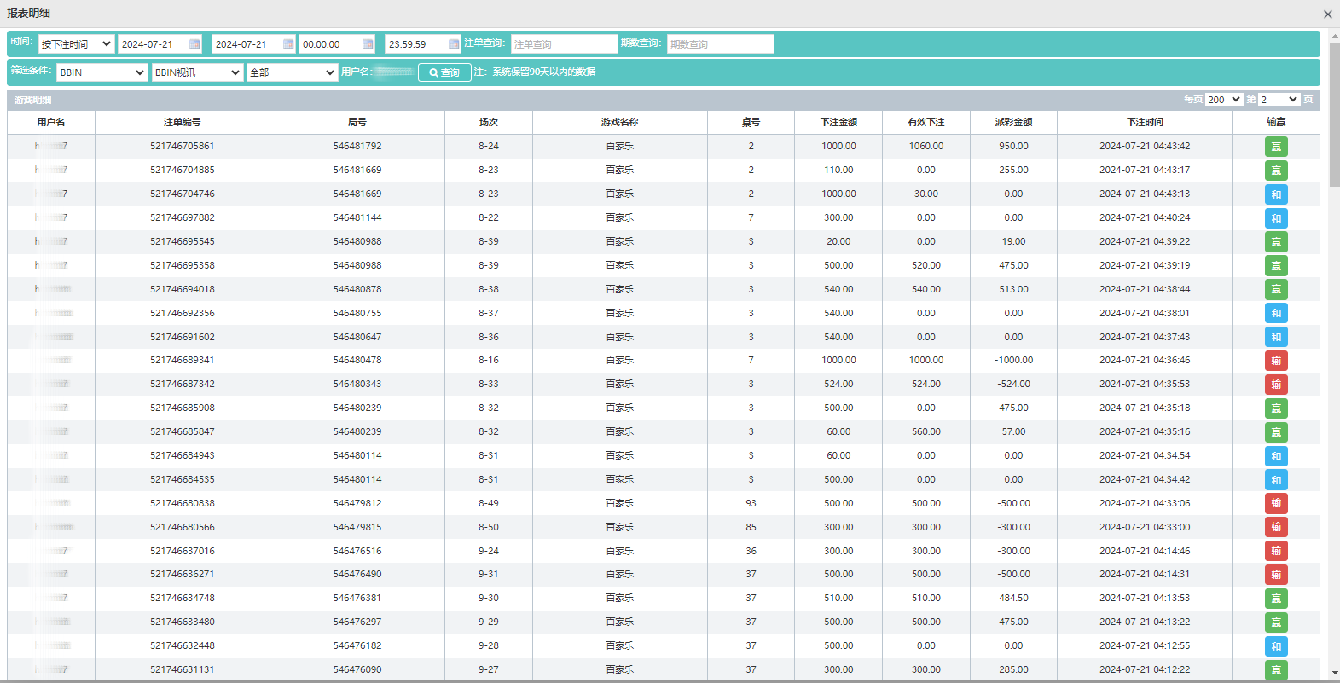Screen dimensions: 1340x683
Task: Open the BBIN platform dropdown
Action: pyautogui.click(x=102, y=72)
